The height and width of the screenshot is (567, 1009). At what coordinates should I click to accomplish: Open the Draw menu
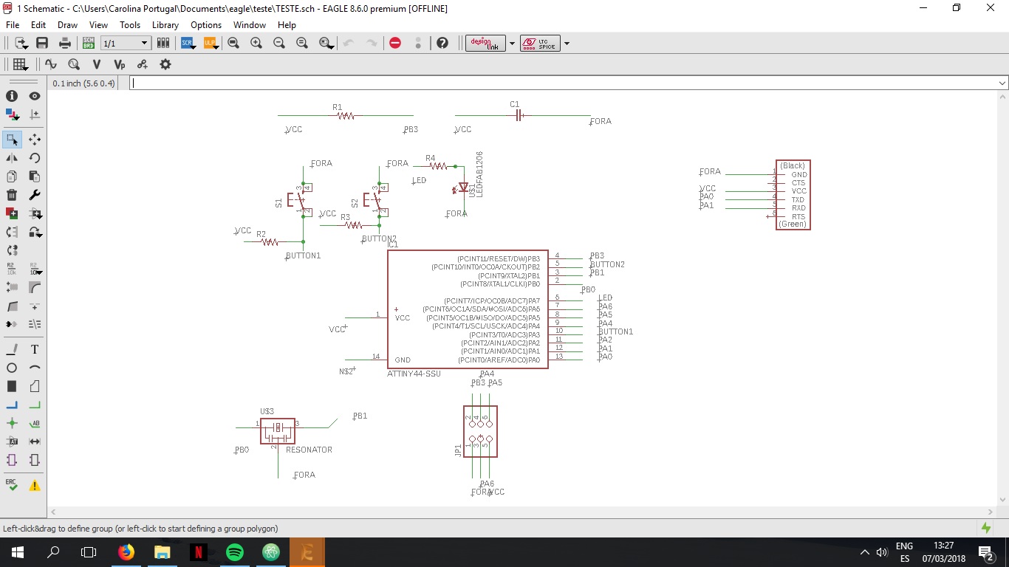[x=67, y=25]
